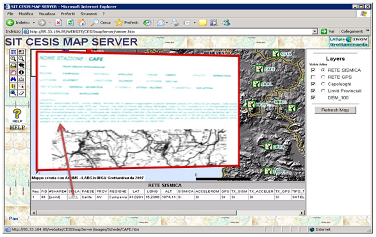Viewport: 376px width, 237px height.
Task: Select by rectangle tool
Action: coord(21,86)
